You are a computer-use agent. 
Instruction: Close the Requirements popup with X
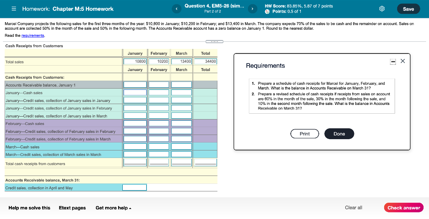(x=403, y=61)
